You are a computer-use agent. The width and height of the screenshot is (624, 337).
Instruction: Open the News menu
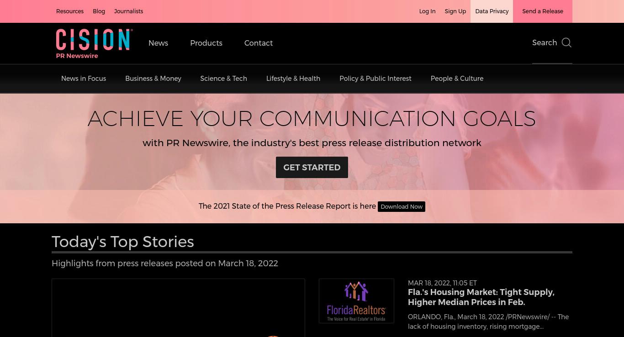(x=158, y=43)
